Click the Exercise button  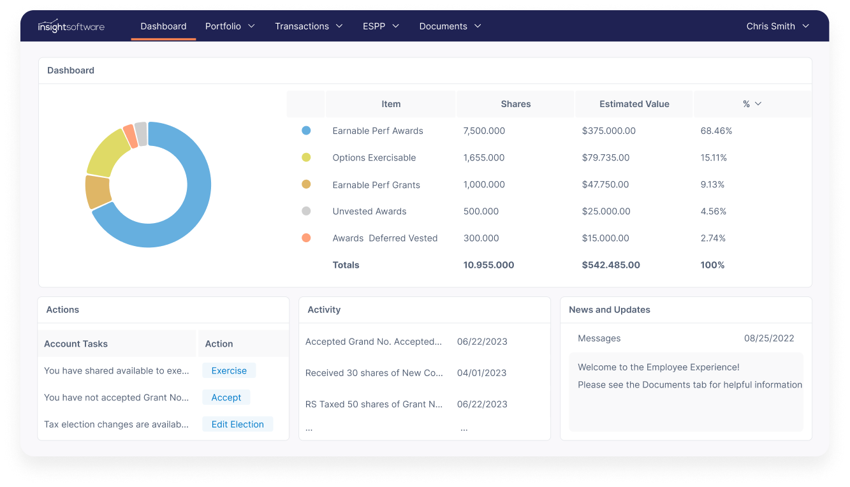228,370
